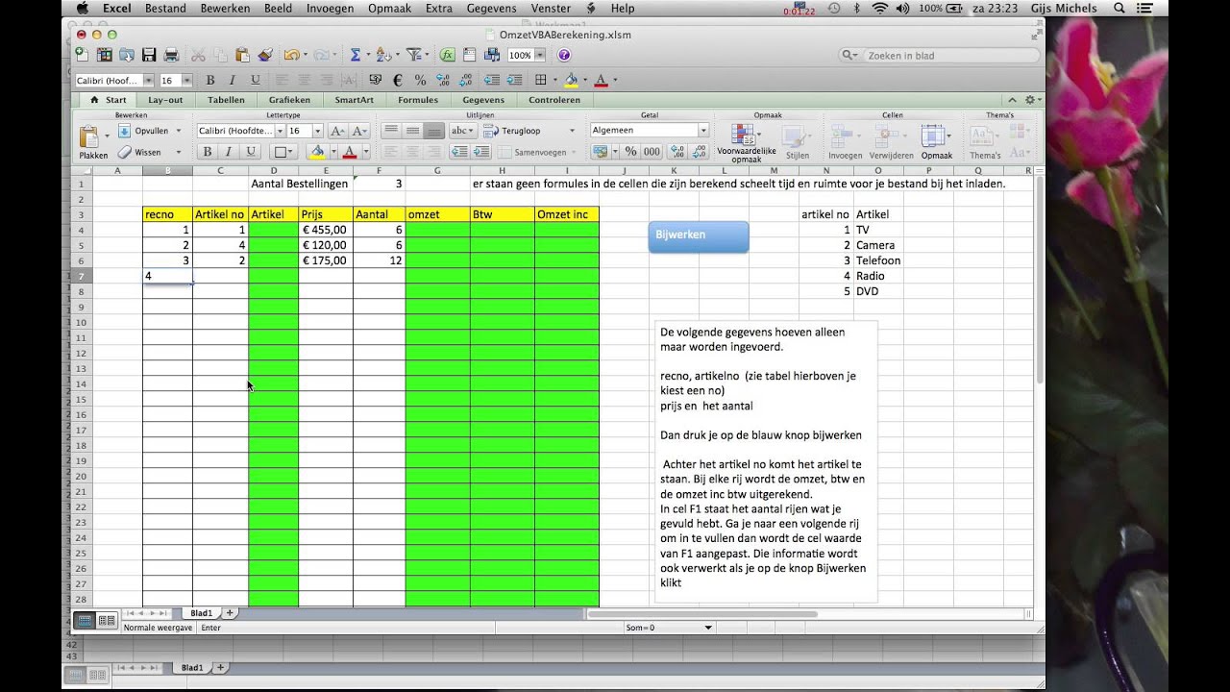The image size is (1230, 692).
Task: Toggle Bold in the ribbon Lettertype group
Action: pos(207,151)
